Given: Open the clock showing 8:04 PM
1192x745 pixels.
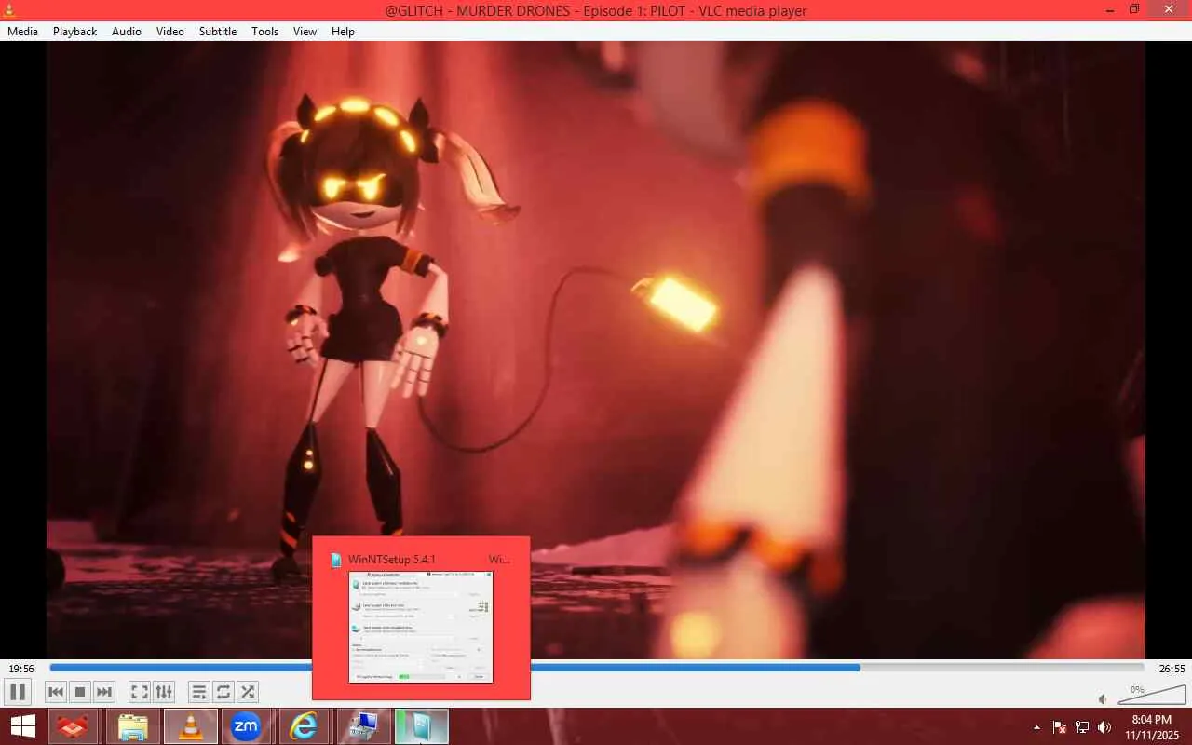Looking at the screenshot, I should [1151, 727].
